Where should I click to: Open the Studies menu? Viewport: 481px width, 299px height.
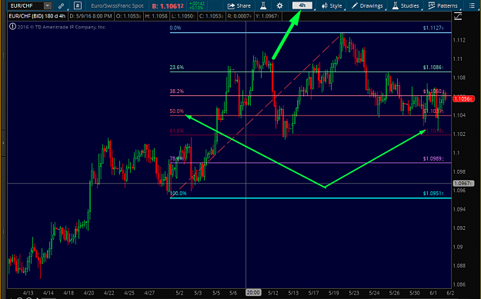click(x=406, y=5)
